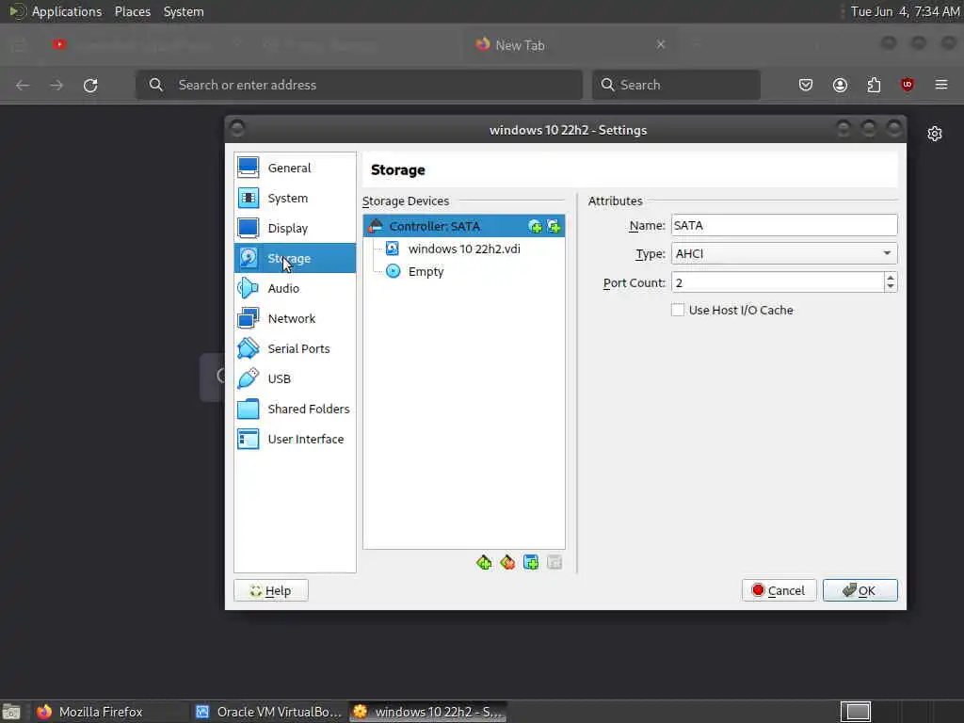Click the Firefox Search box
This screenshot has width=964, height=723.
(x=676, y=85)
